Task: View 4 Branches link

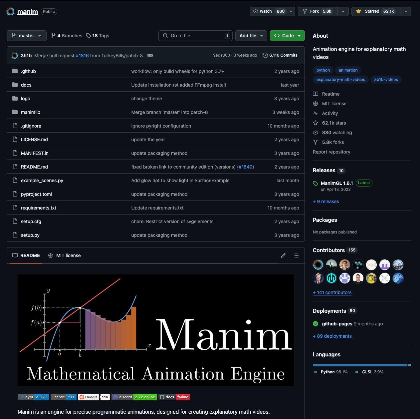Action: (67, 36)
